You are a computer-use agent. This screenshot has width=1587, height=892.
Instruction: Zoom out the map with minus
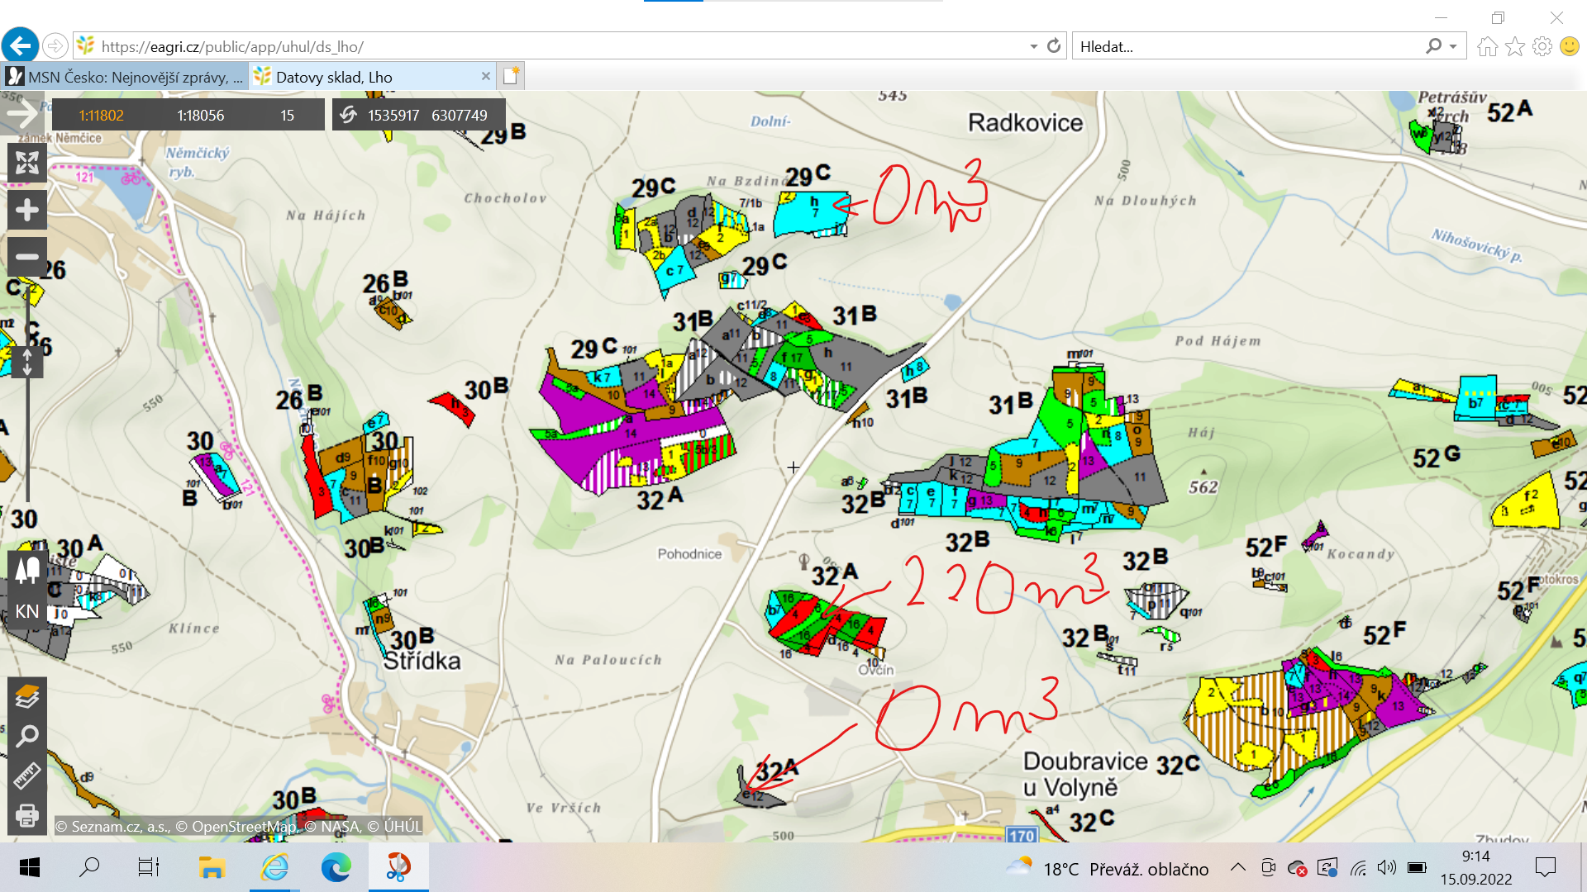coord(27,257)
